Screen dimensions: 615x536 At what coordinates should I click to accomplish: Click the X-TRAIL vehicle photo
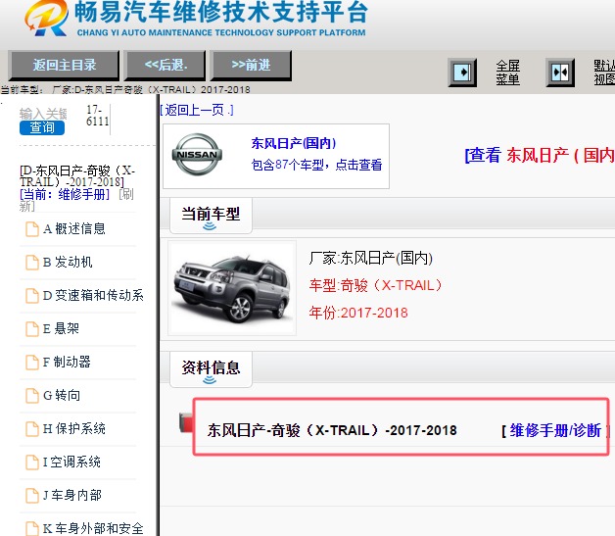click(x=232, y=288)
